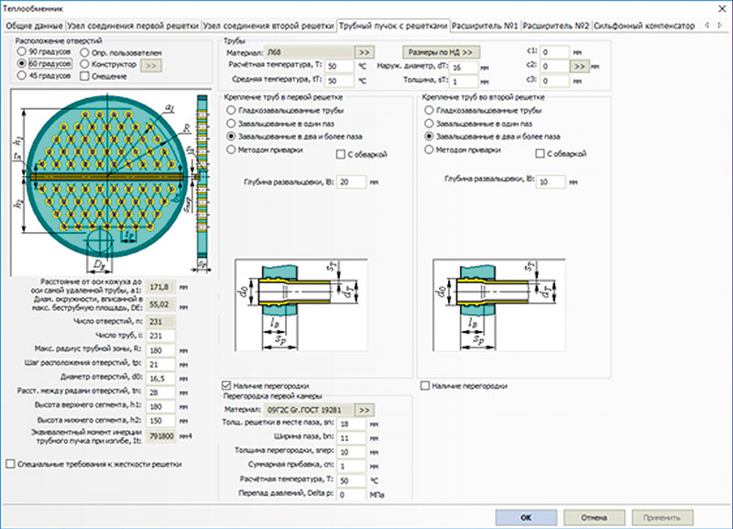733x529 pixels.
Task: Choose Конструктор layout option
Action: [108, 64]
